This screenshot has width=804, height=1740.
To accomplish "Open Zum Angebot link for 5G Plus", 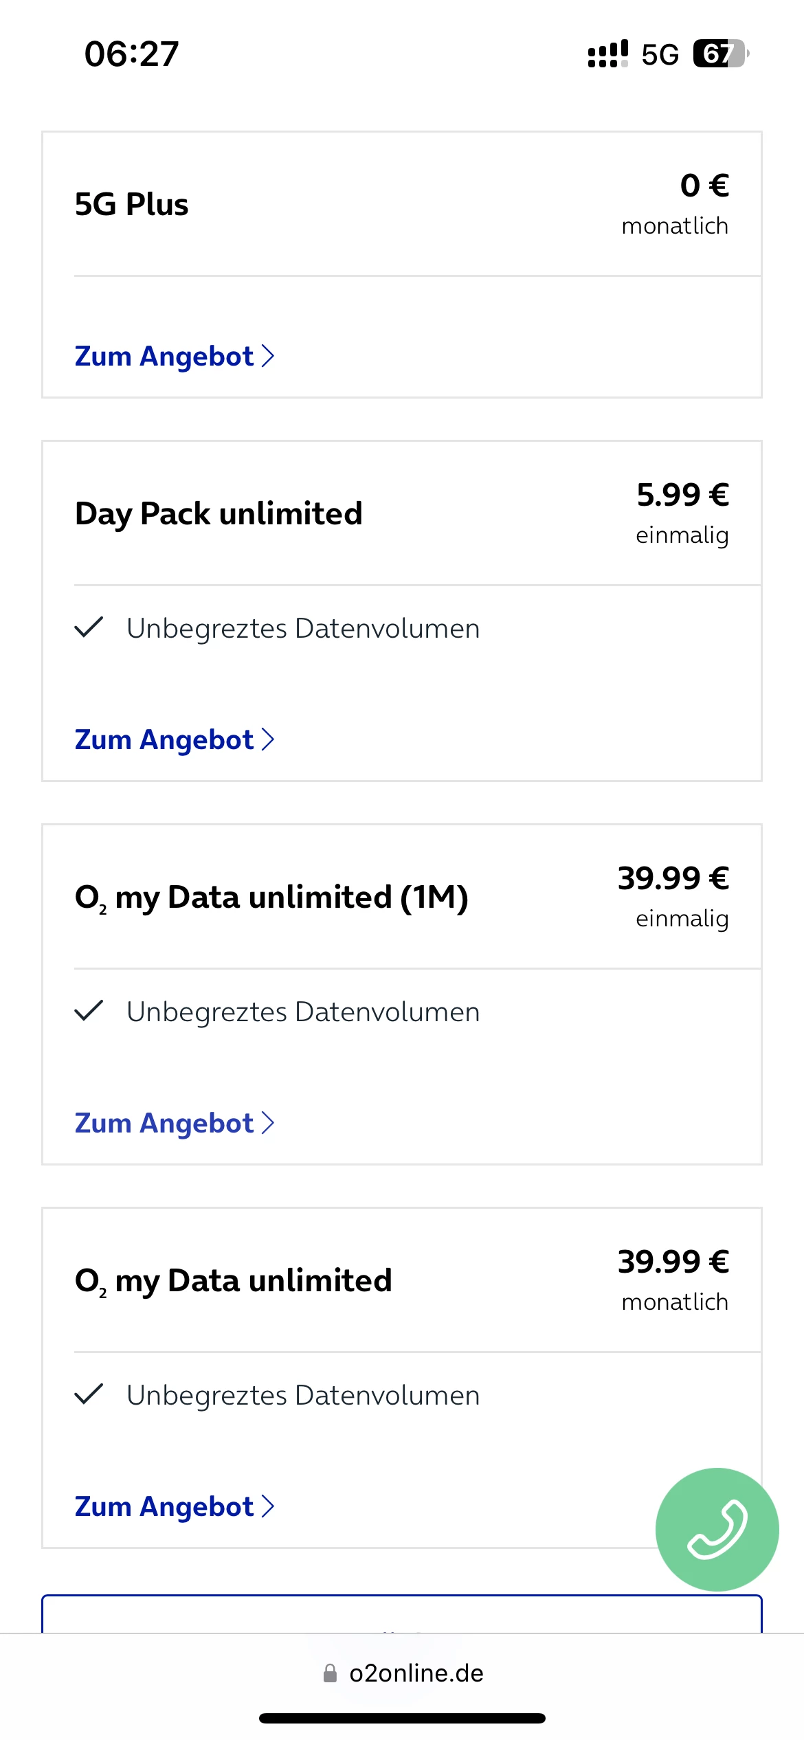I will (164, 356).
